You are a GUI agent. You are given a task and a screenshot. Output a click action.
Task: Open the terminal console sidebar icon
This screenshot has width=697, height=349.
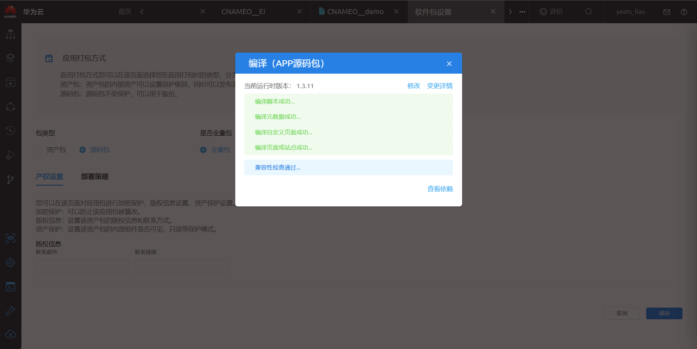(11, 287)
